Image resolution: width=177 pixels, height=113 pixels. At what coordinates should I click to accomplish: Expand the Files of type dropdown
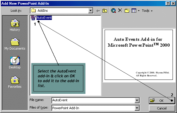point(137,108)
